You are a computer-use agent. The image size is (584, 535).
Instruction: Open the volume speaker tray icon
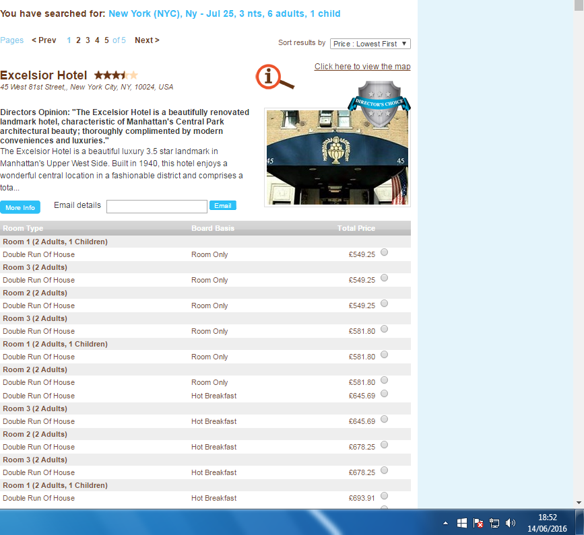(511, 523)
